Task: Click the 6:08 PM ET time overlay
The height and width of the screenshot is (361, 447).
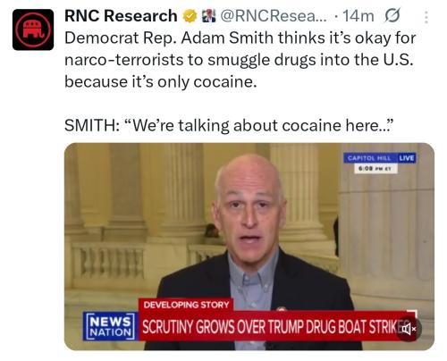Action: click(x=376, y=168)
